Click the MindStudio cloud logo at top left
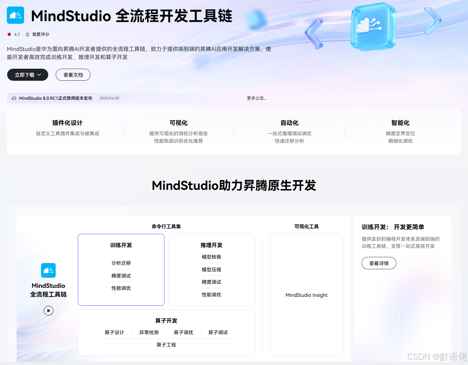 click(15, 15)
